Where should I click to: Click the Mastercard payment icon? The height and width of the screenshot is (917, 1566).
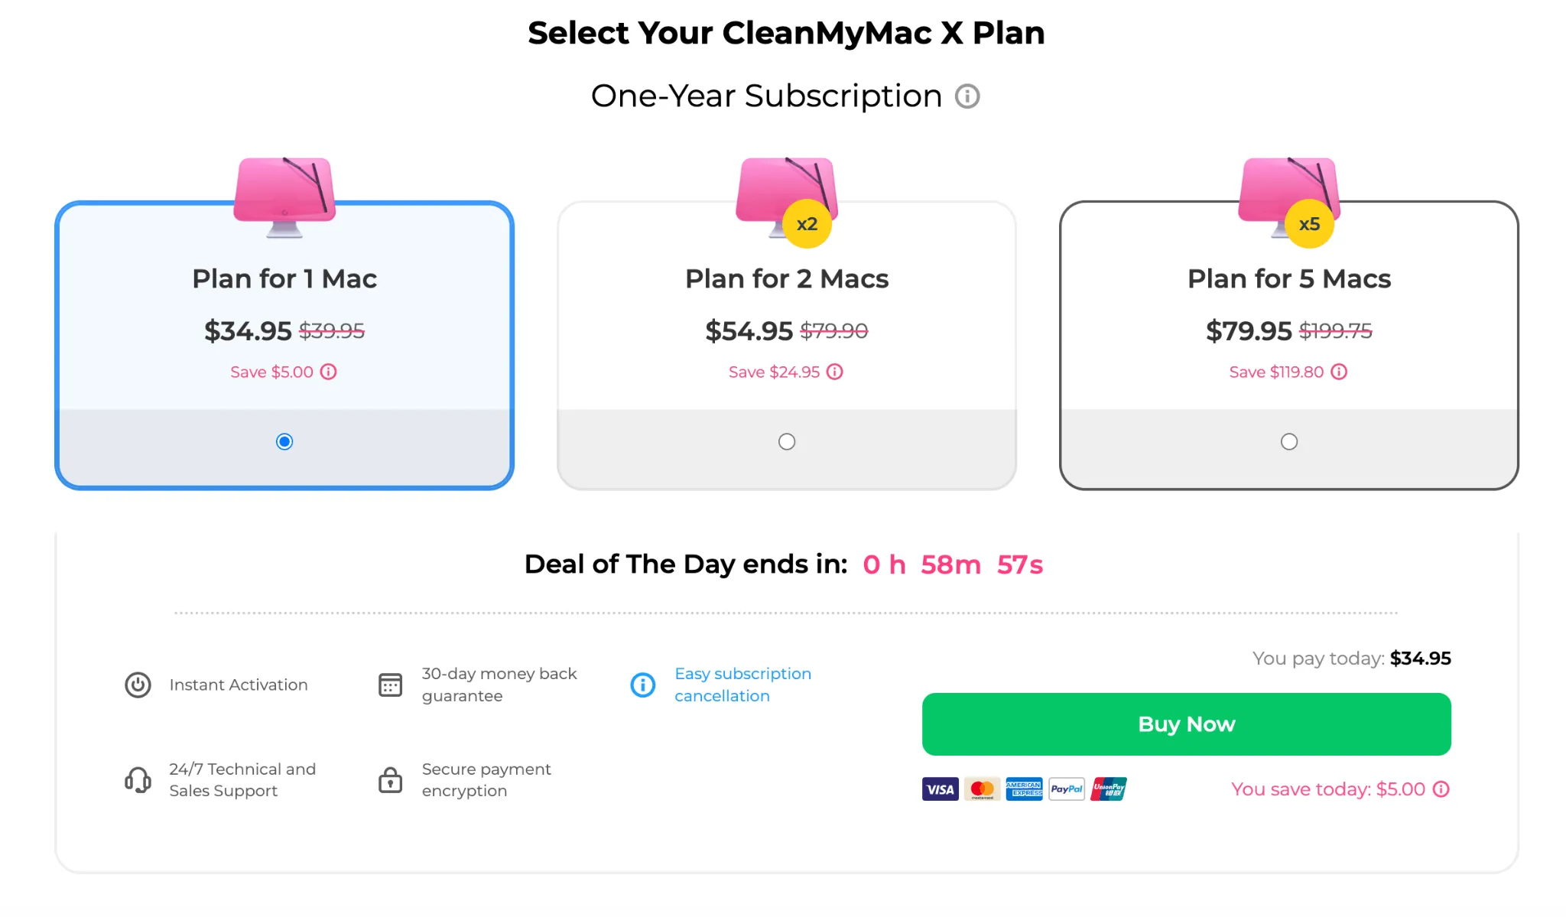click(x=982, y=789)
